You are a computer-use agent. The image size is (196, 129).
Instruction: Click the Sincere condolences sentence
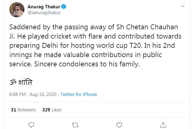coord(87,64)
